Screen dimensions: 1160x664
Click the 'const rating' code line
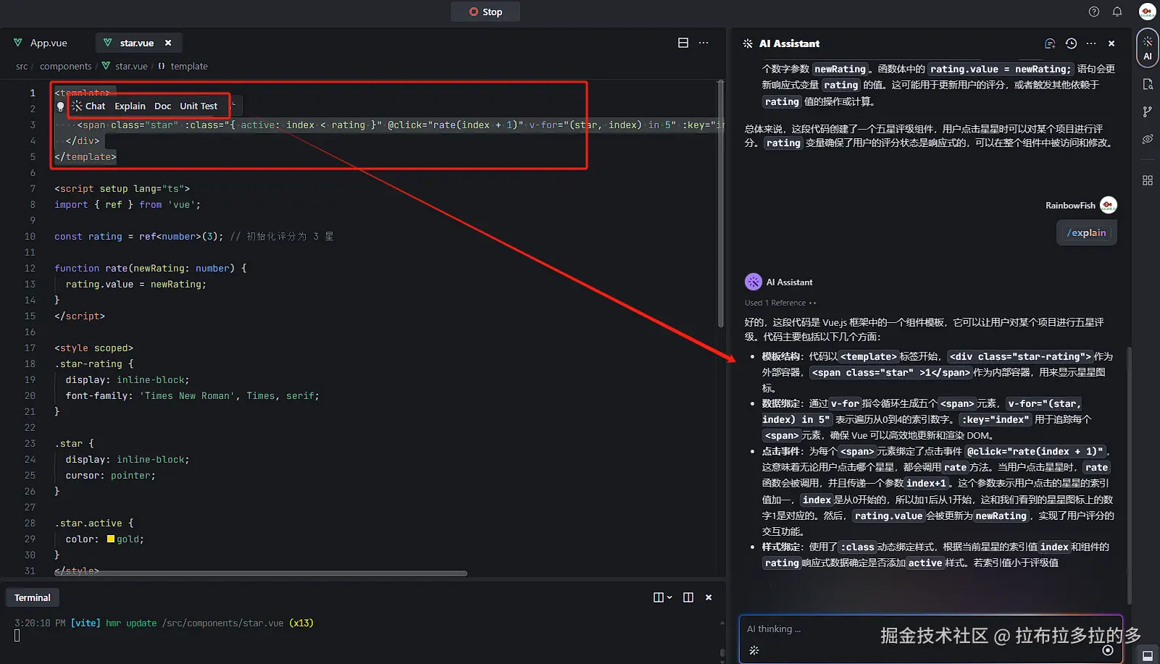tap(194, 236)
